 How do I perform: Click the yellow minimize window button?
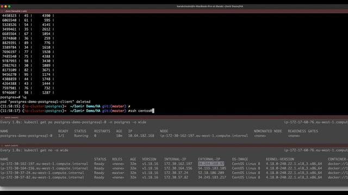[x=5, y=6]
